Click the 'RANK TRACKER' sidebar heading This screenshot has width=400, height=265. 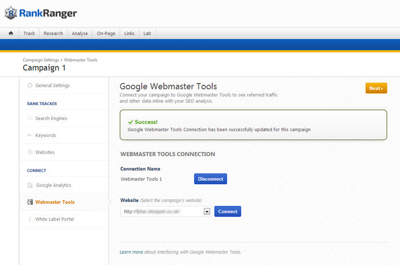click(x=42, y=104)
